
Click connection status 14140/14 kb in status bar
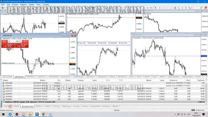[198, 110]
